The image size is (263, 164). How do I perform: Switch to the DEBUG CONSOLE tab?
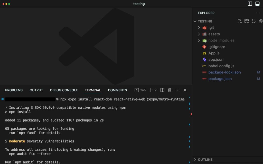pos(64,90)
